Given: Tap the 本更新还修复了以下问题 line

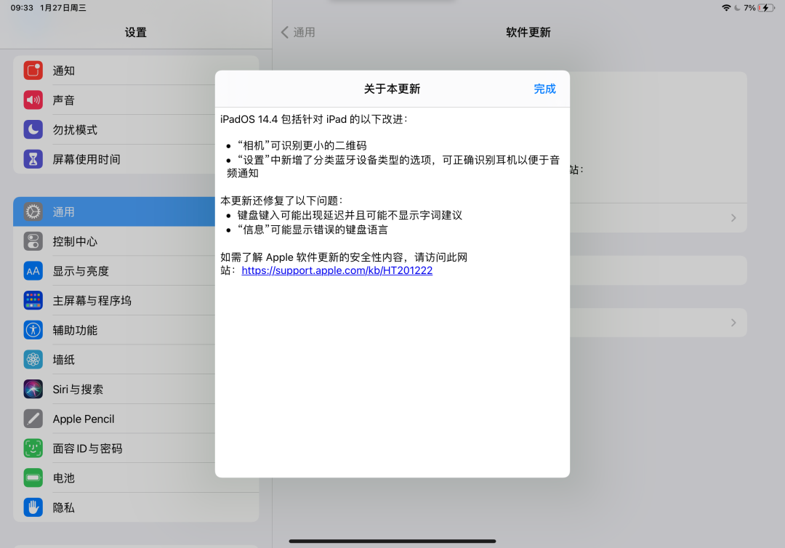Looking at the screenshot, I should [281, 201].
